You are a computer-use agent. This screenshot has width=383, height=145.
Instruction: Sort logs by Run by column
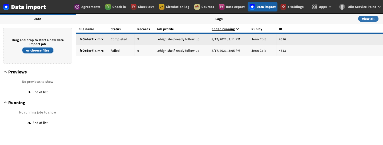257,29
